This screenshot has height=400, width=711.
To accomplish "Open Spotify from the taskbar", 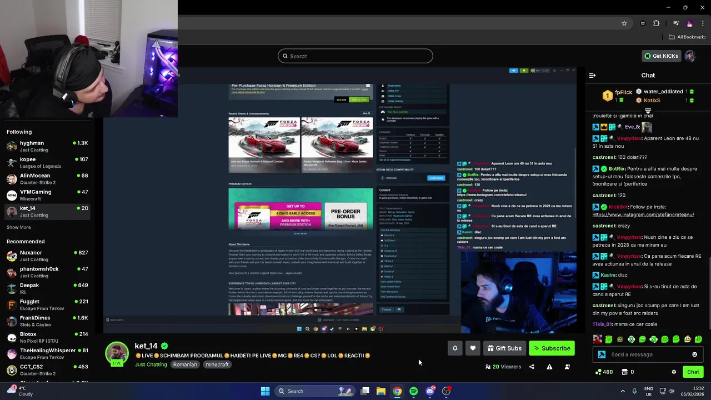I will [x=414, y=391].
